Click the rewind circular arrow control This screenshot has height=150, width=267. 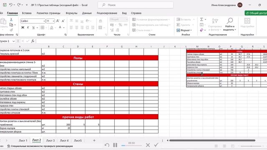point(107,145)
